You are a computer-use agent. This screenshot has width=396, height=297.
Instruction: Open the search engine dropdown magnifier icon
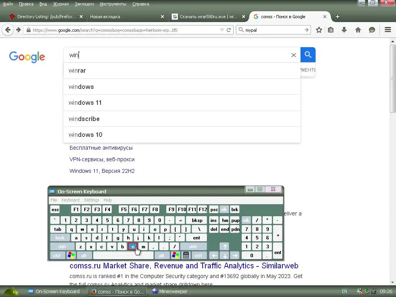(x=241, y=30)
